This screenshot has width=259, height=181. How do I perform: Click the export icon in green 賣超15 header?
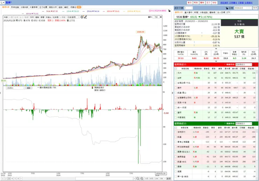[x=254, y=123]
